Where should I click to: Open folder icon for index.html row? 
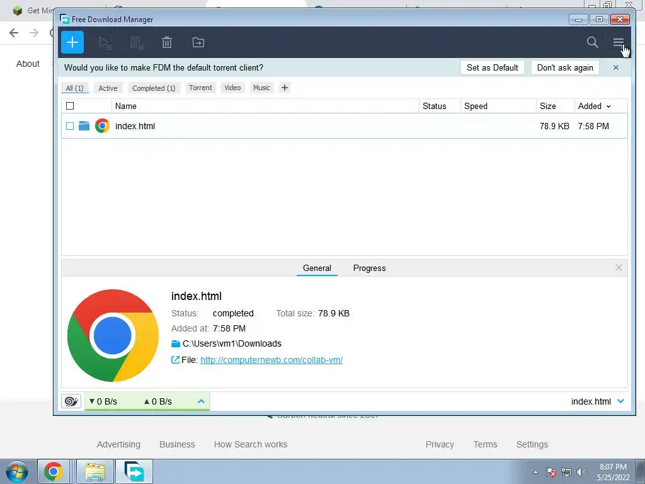coord(84,125)
